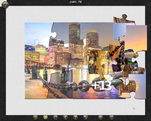151x121 pixels.
Task: Click the golden lit building piece in center
Action: [99, 60]
